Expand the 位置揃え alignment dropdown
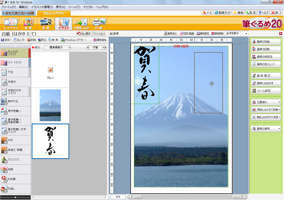Image resolution: width=284 pixels, height=200 pixels. click(266, 102)
